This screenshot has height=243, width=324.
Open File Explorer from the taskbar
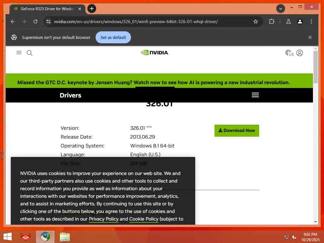(65, 237)
